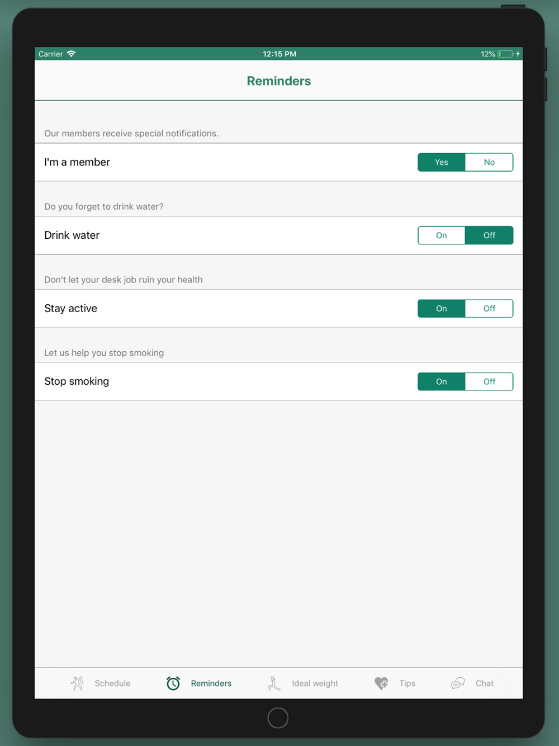Select the Ideal weight icon
Image resolution: width=559 pixels, height=746 pixels.
pyautogui.click(x=274, y=683)
